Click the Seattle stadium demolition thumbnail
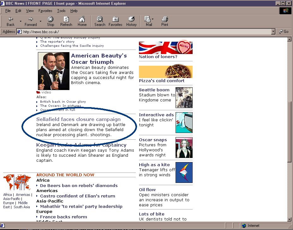293x230 pixels. [184, 98]
